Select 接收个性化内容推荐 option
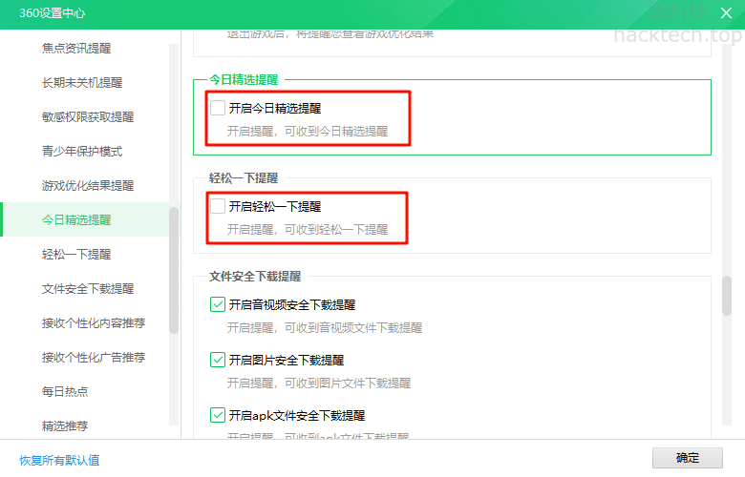The image size is (745, 477). 94,323
